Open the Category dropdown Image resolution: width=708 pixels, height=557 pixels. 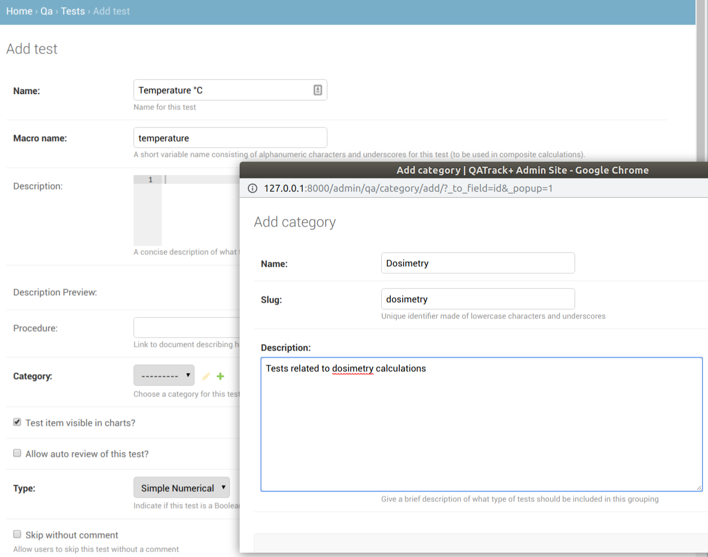pyautogui.click(x=164, y=375)
